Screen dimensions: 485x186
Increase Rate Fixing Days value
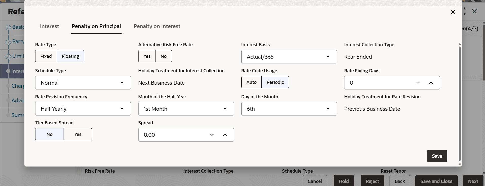tap(431, 83)
